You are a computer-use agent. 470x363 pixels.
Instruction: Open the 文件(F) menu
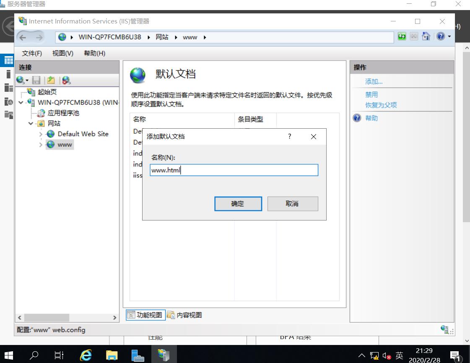(x=31, y=53)
